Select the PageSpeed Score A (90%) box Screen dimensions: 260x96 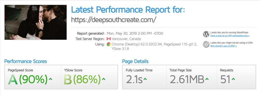tap(33, 77)
